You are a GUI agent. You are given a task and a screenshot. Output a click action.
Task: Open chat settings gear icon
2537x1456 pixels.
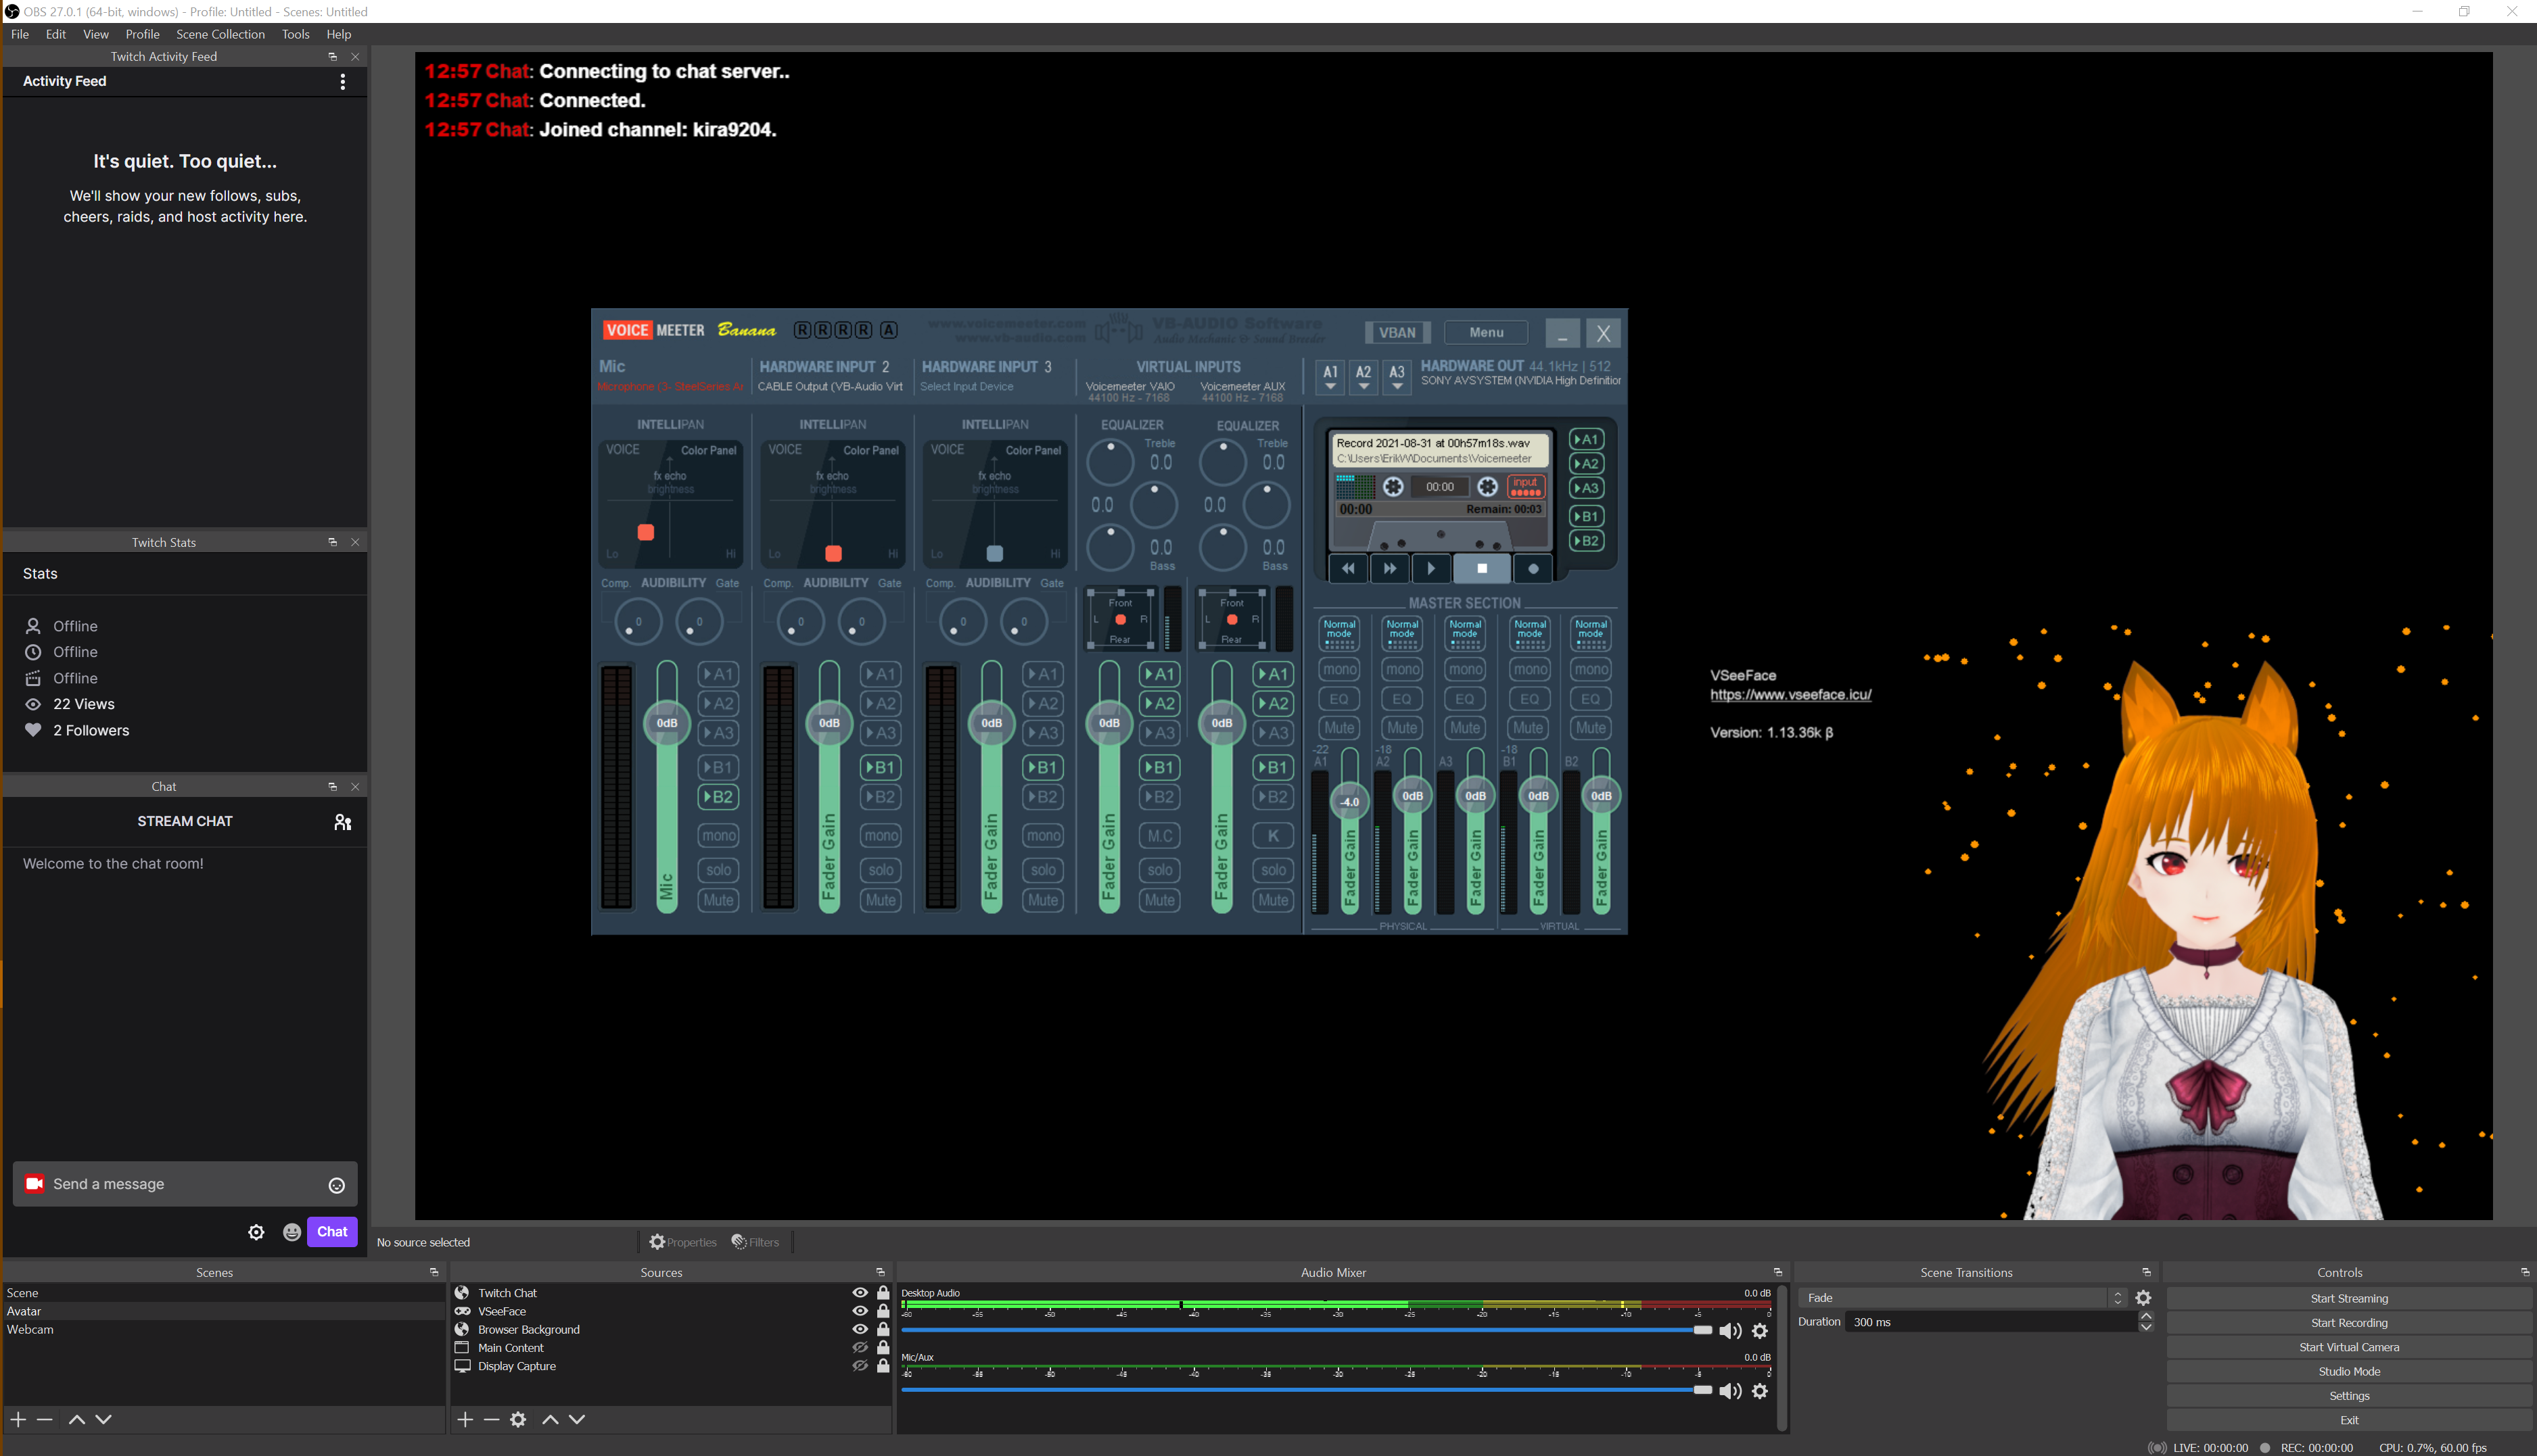tap(256, 1232)
